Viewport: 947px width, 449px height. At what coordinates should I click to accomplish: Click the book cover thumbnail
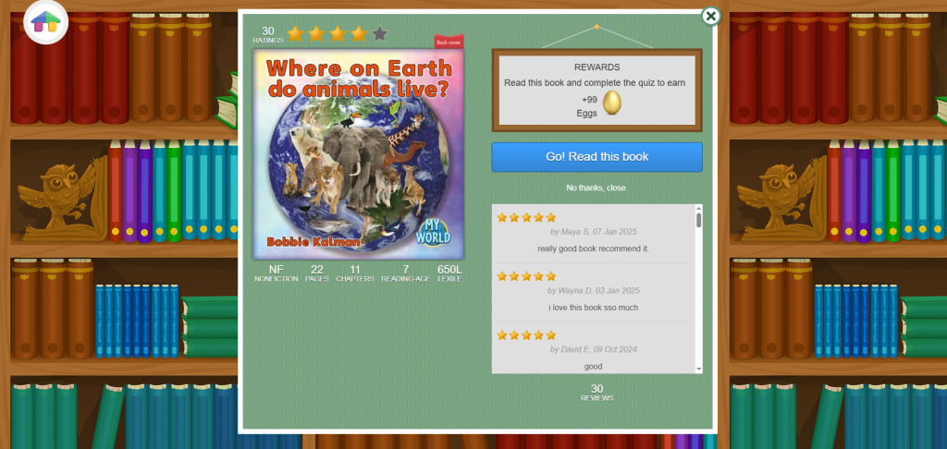coord(358,154)
